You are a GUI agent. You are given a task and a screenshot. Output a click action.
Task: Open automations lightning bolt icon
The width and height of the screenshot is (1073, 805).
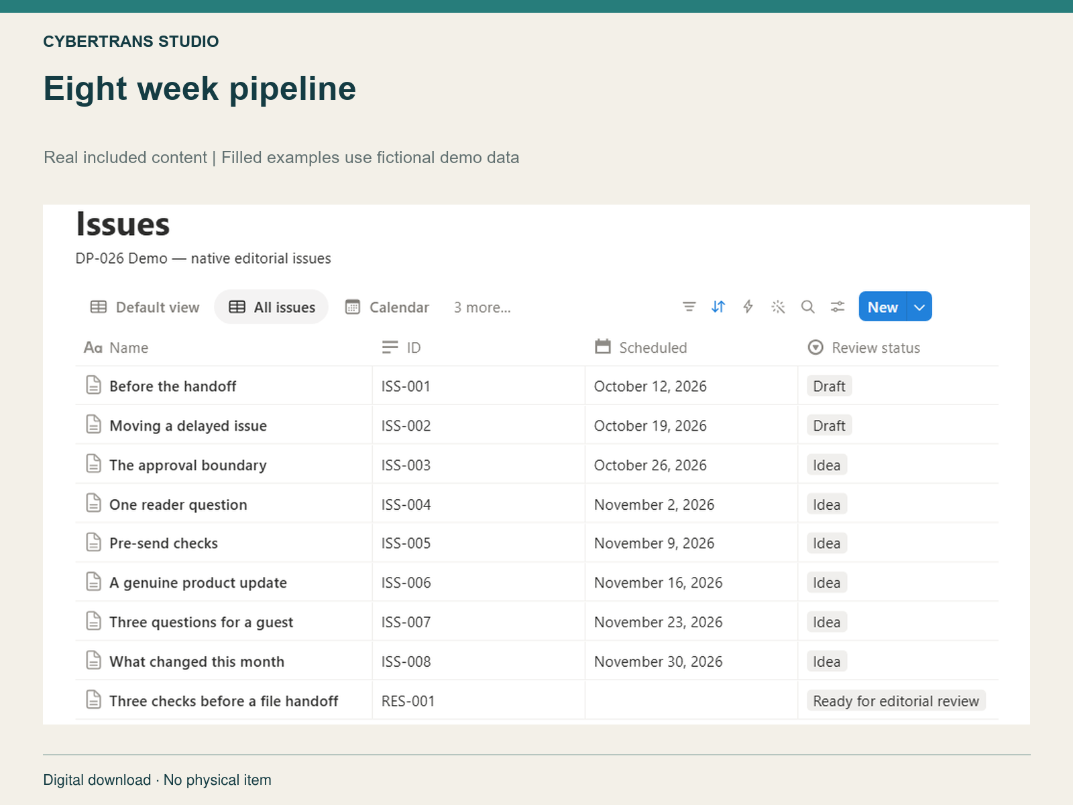tap(748, 307)
